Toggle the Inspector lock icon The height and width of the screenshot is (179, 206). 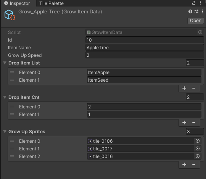pos(194,3)
